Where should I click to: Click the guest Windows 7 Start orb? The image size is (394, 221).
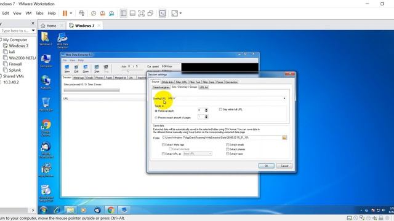(x=43, y=210)
